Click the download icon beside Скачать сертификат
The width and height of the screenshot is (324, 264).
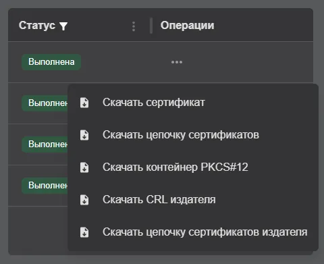[84, 103]
